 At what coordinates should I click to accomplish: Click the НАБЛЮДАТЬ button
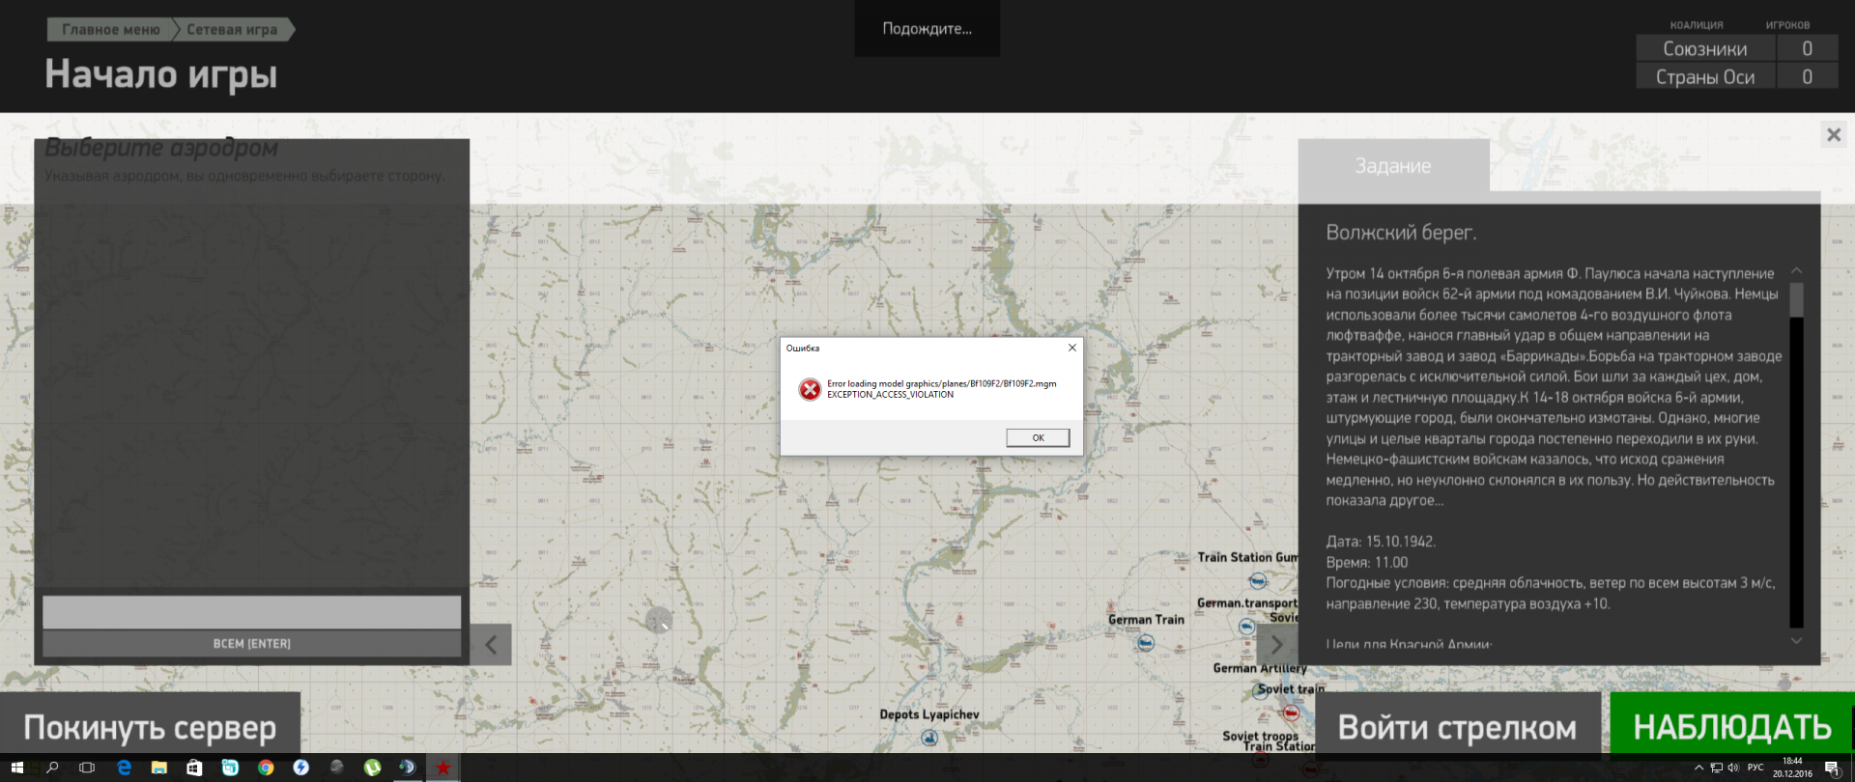point(1731,726)
